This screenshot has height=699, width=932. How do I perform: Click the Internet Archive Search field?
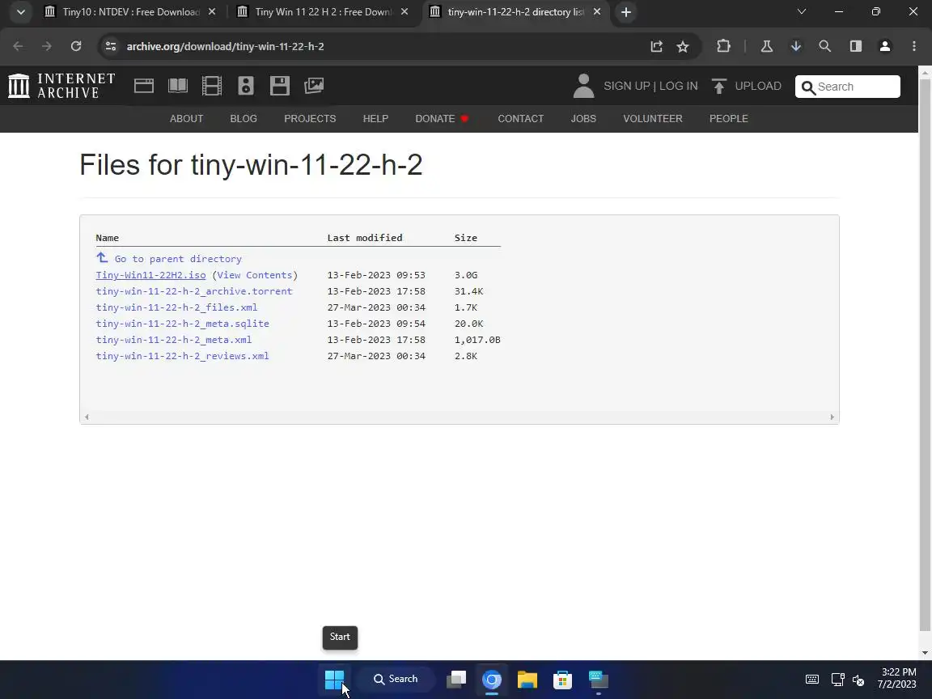[x=848, y=87]
